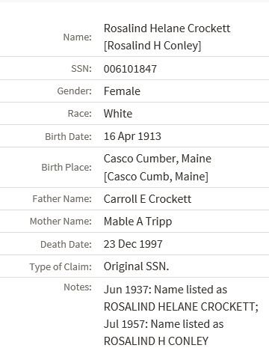Click the Name field label
The height and width of the screenshot is (357, 269).
pyautogui.click(x=78, y=37)
